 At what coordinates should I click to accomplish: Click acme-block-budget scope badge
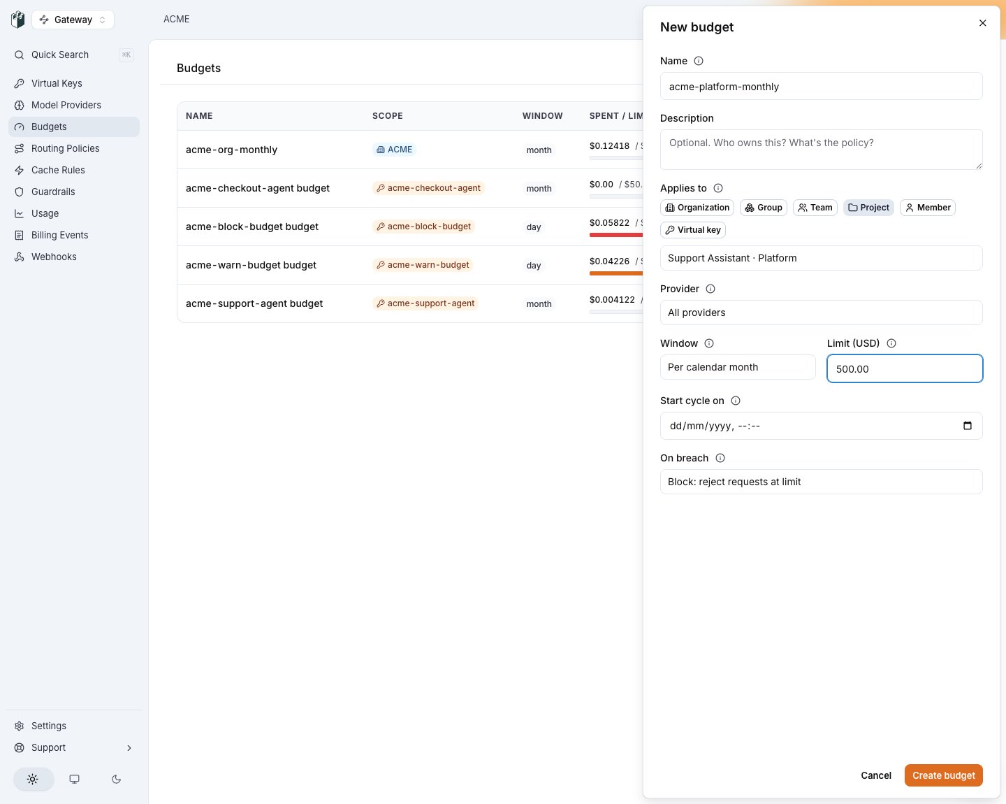tap(423, 227)
